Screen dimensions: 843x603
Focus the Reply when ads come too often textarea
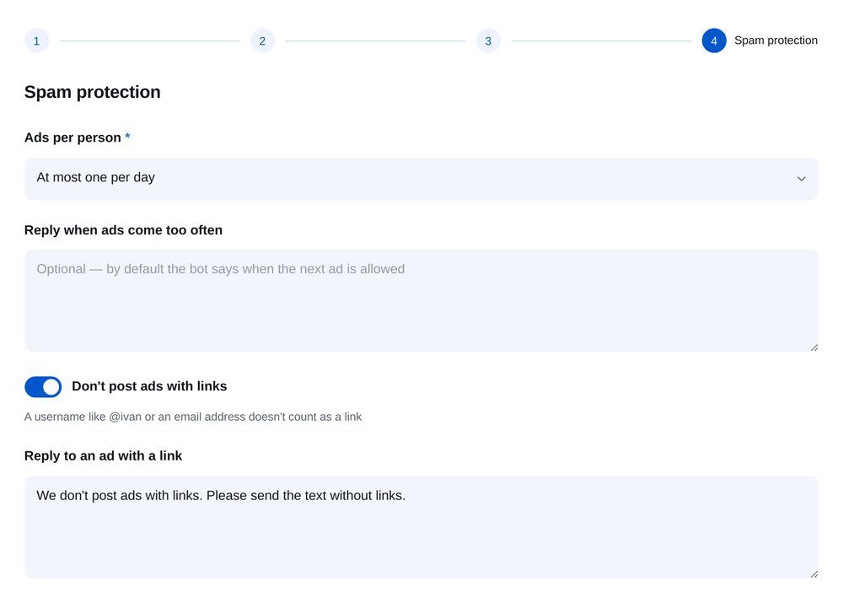click(421, 301)
